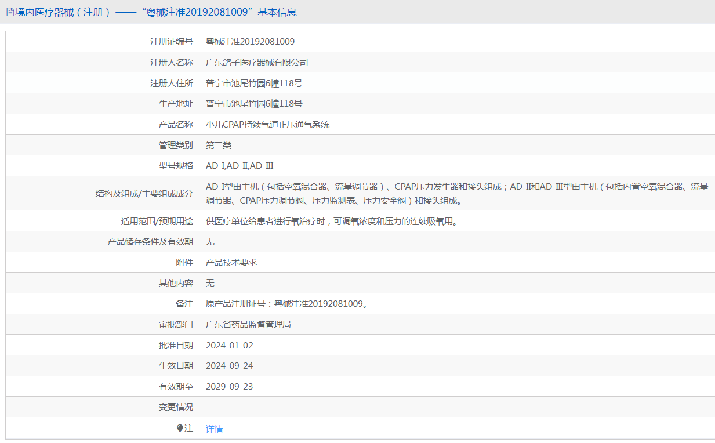This screenshot has height=443, width=715.
Task: Select expiry date 2029-09-23
Action: tap(230, 387)
